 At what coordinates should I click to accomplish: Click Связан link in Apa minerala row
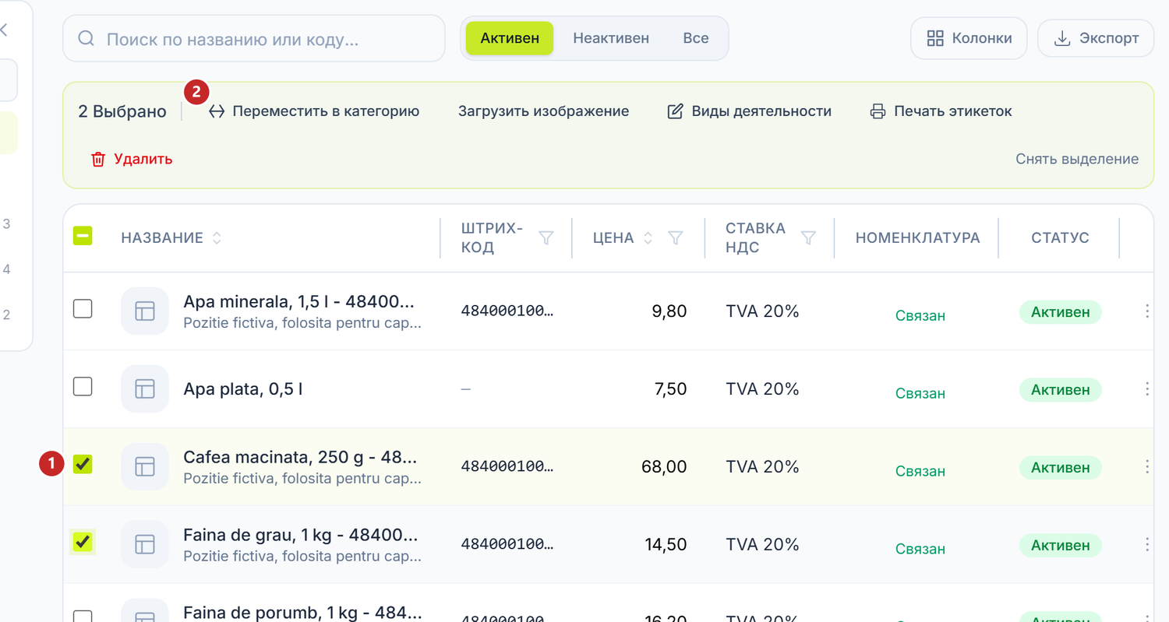pos(920,315)
